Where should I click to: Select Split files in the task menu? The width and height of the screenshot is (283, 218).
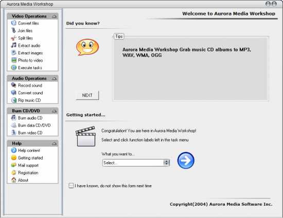(25, 38)
